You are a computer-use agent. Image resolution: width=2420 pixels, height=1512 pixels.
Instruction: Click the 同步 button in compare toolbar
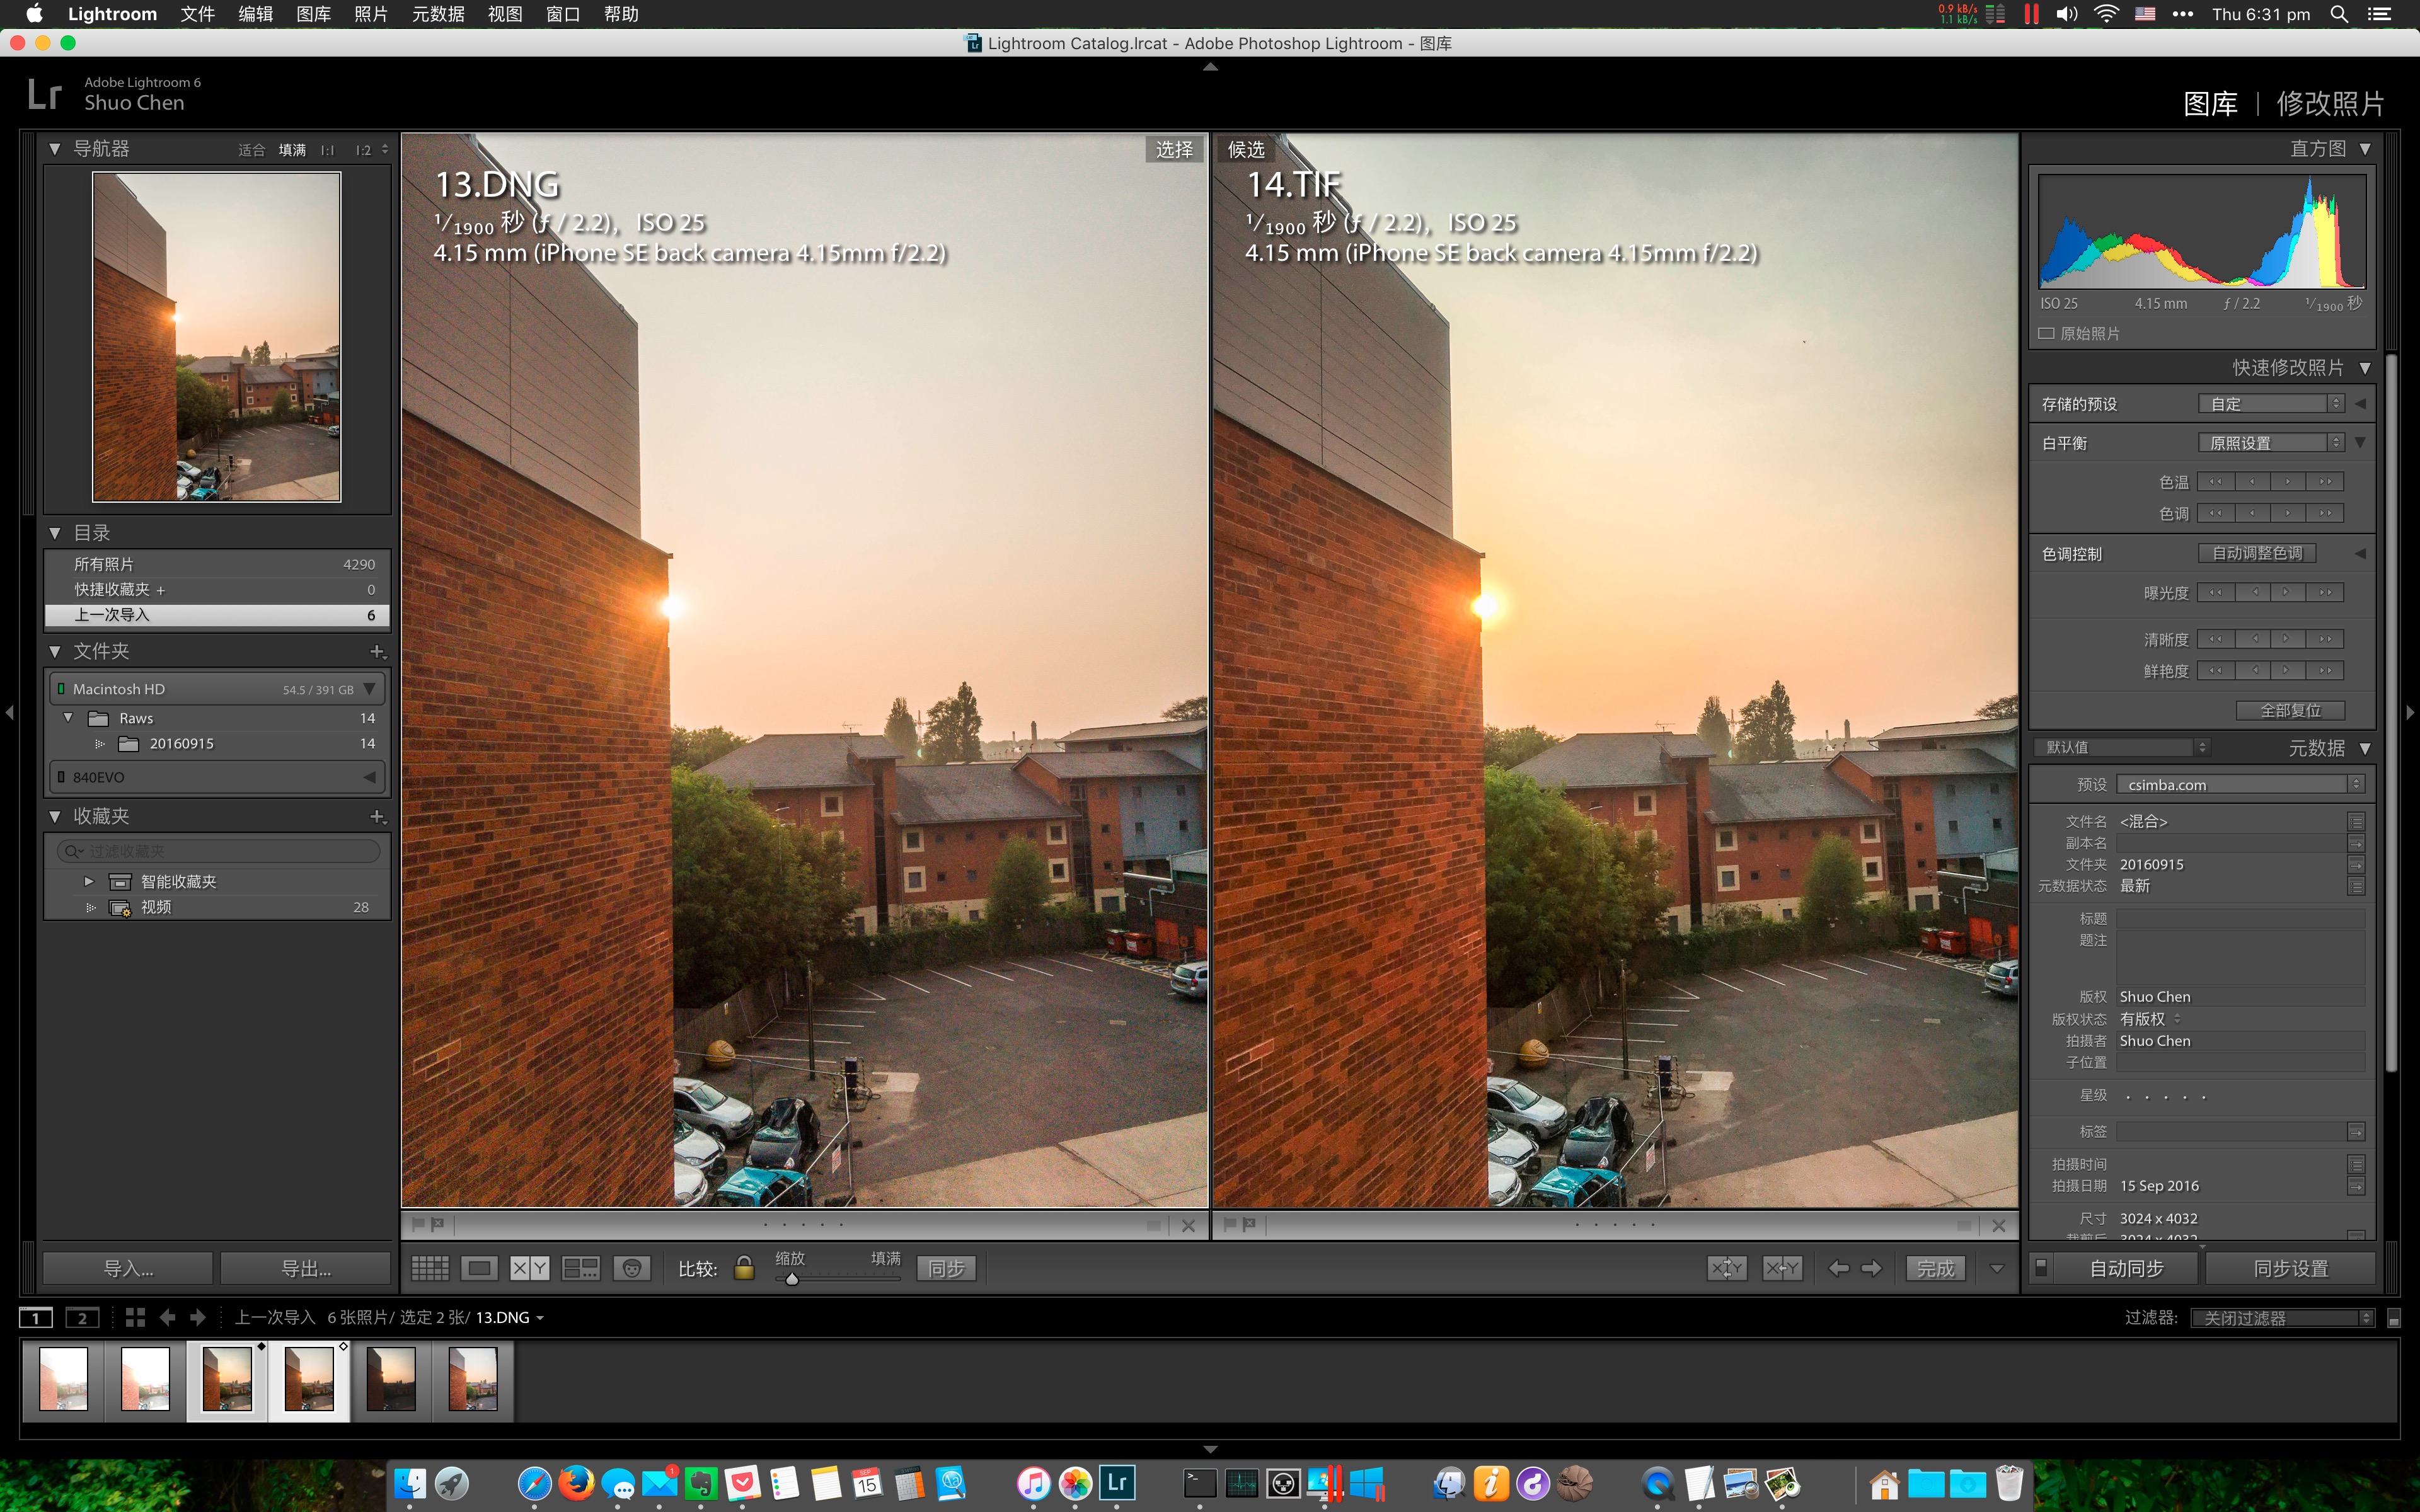(946, 1268)
